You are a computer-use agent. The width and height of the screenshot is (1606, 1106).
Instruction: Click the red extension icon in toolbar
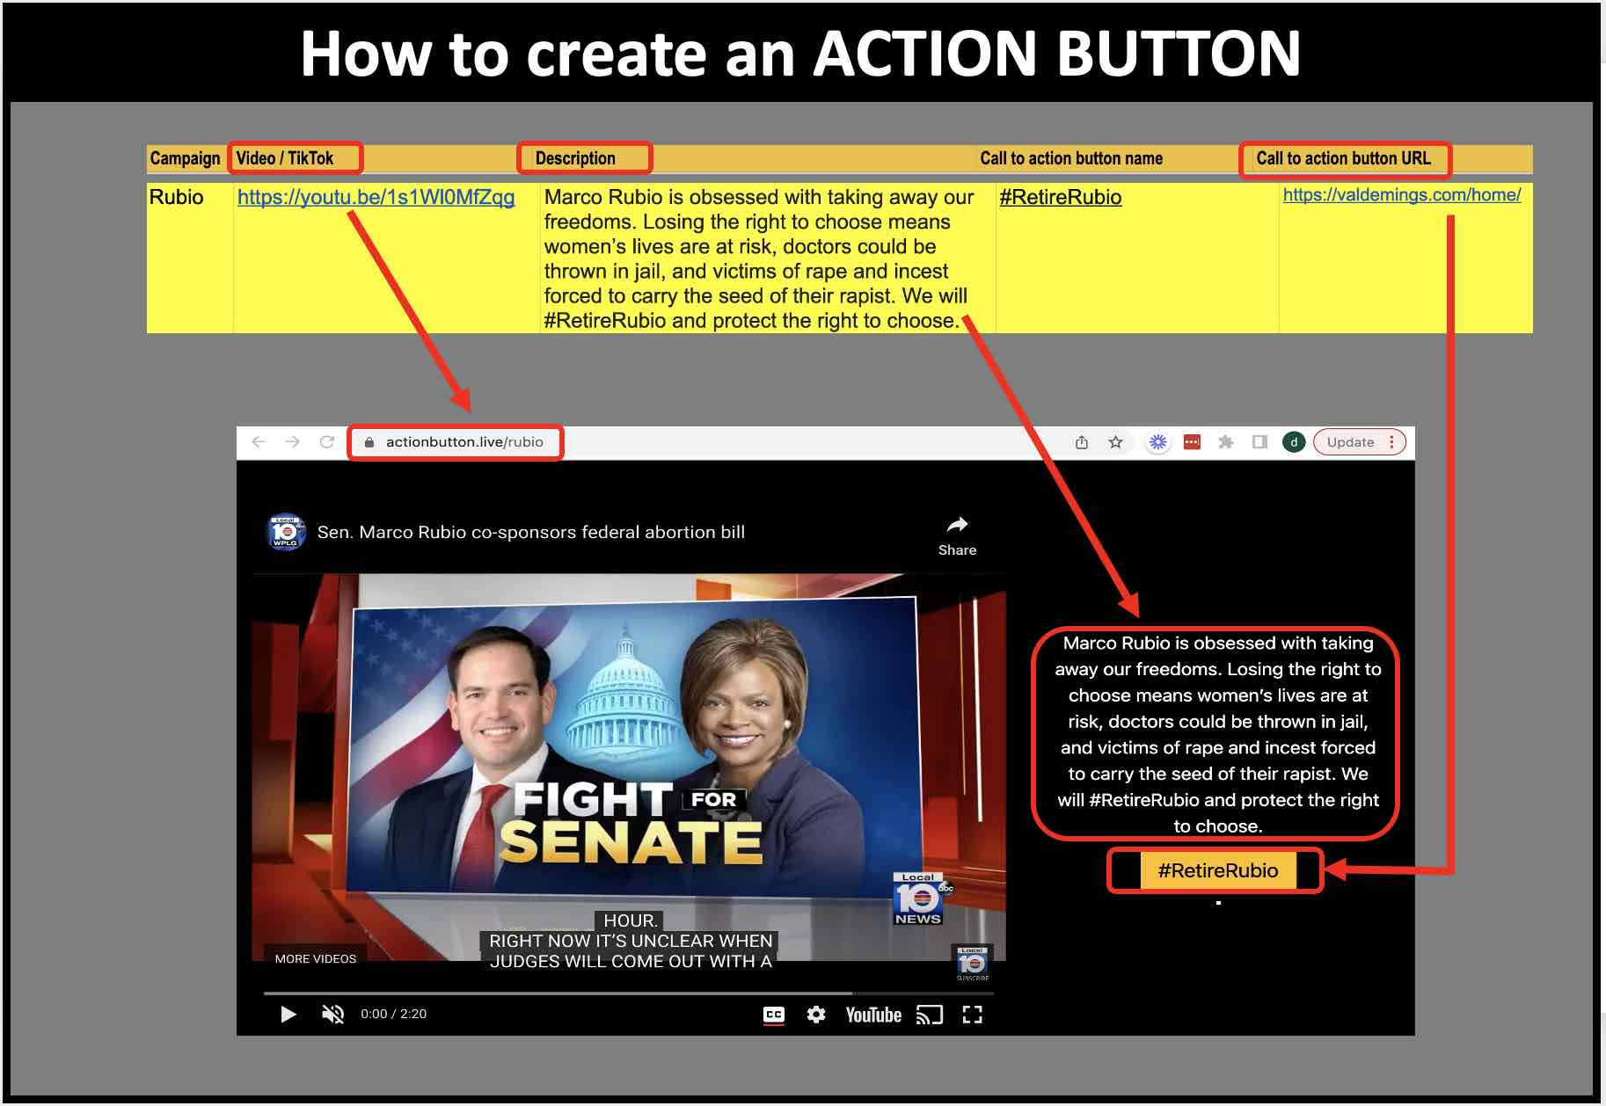pos(1192,441)
